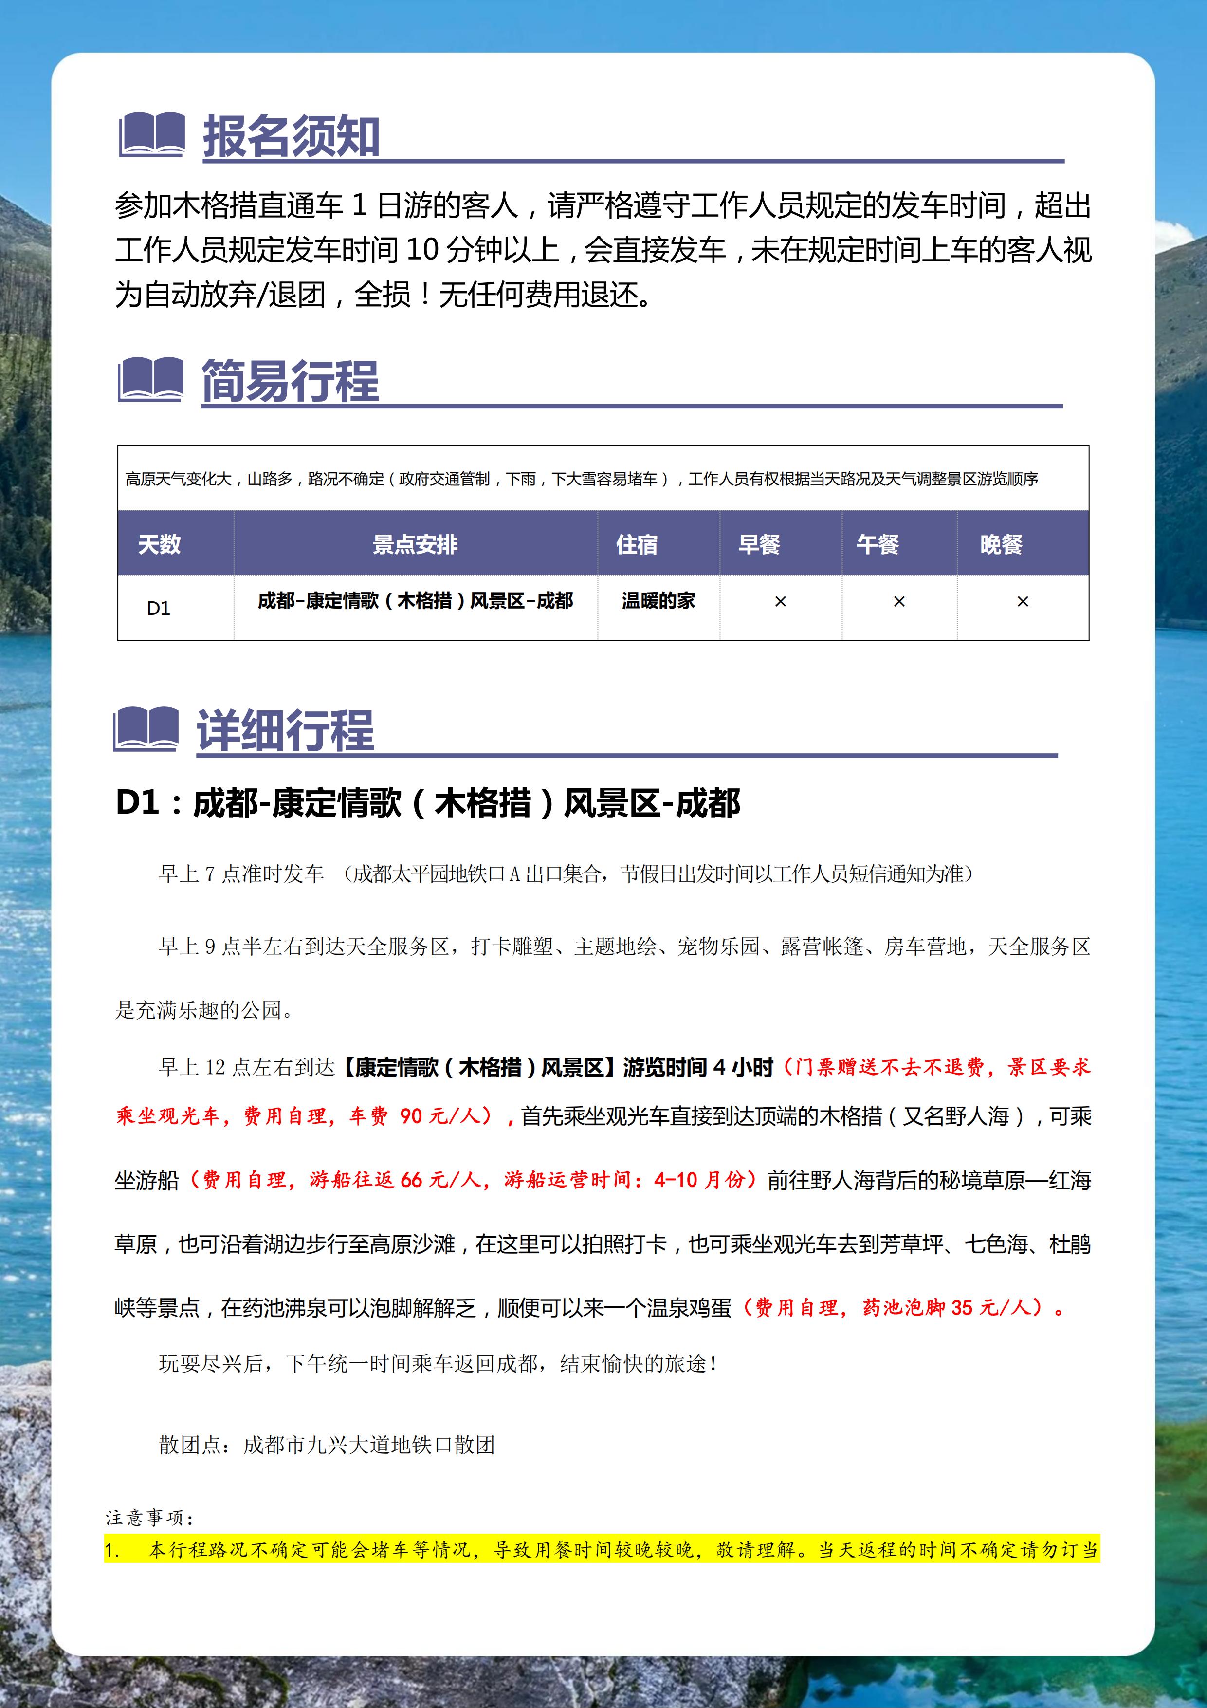This screenshot has height=1708, width=1207.
Task: Click the line 散团点：成都市九兴大道地铁口散团
Action: point(327,1446)
